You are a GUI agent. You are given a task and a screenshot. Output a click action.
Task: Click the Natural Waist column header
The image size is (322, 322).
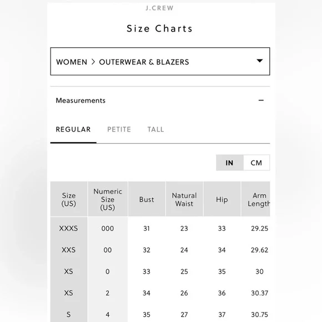(x=184, y=199)
